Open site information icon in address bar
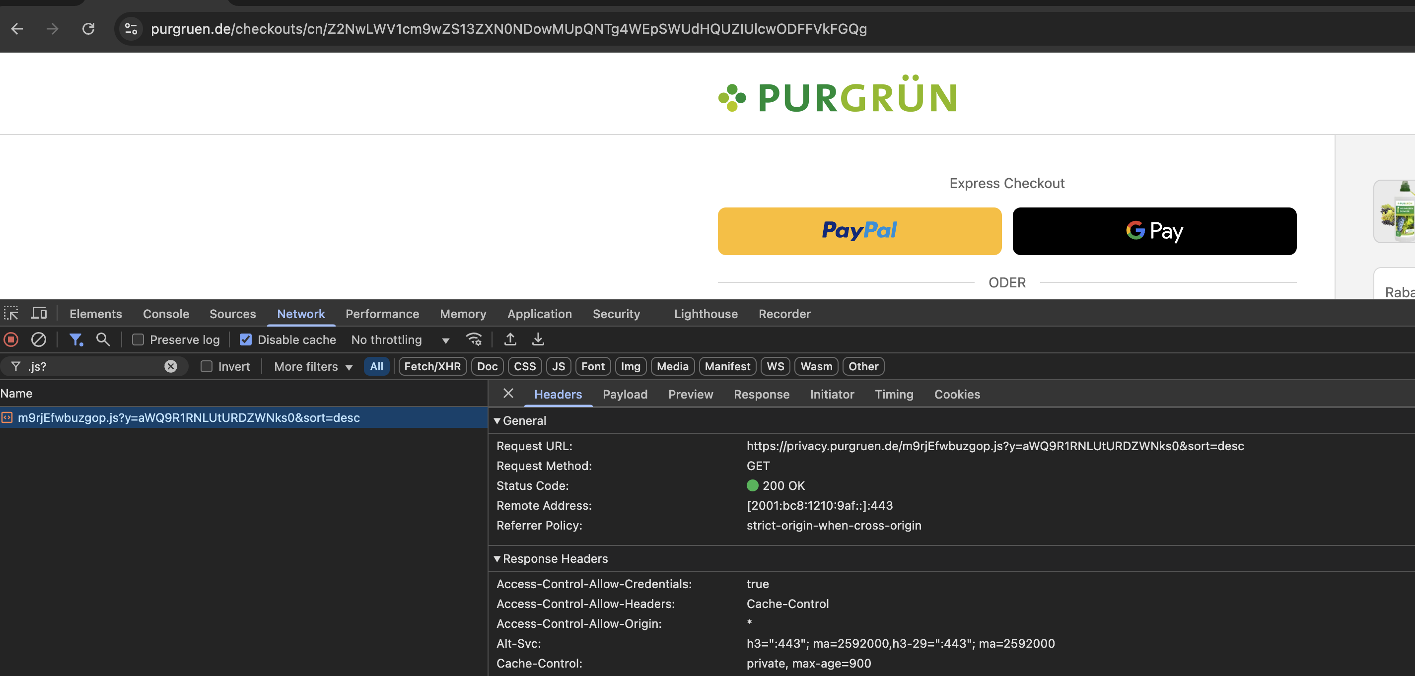 click(x=131, y=29)
